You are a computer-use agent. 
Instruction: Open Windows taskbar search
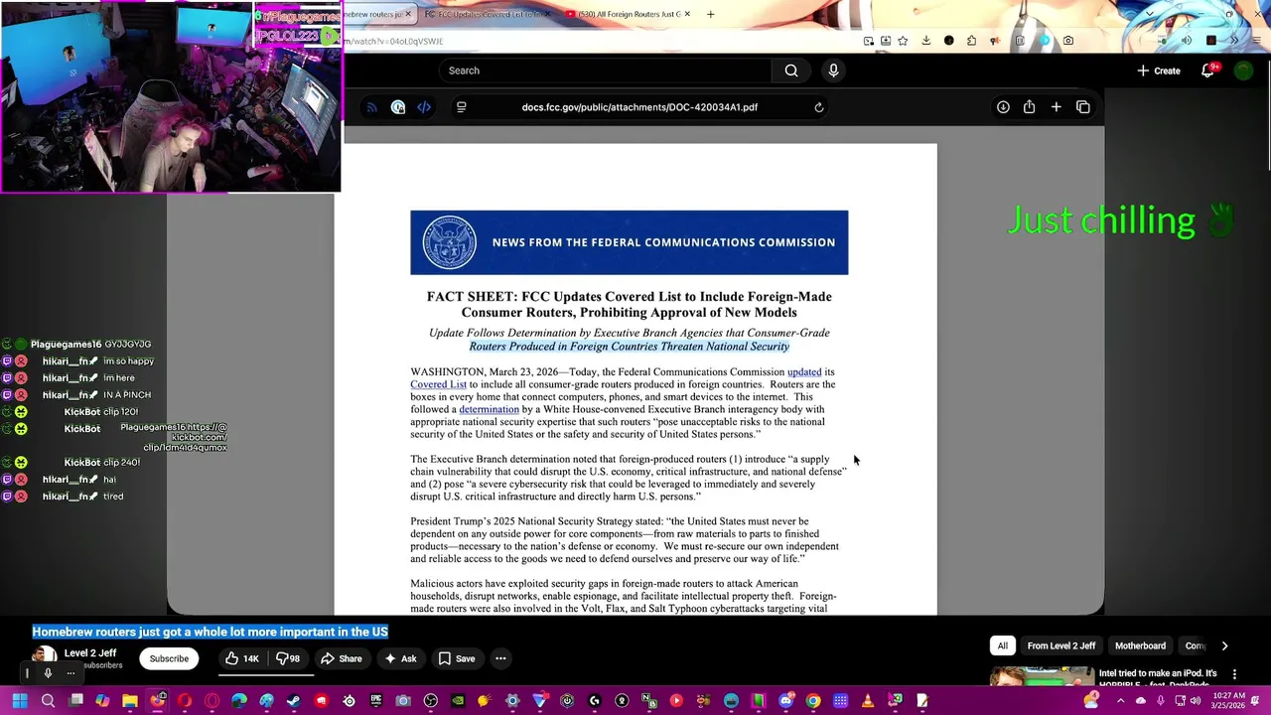click(x=48, y=701)
